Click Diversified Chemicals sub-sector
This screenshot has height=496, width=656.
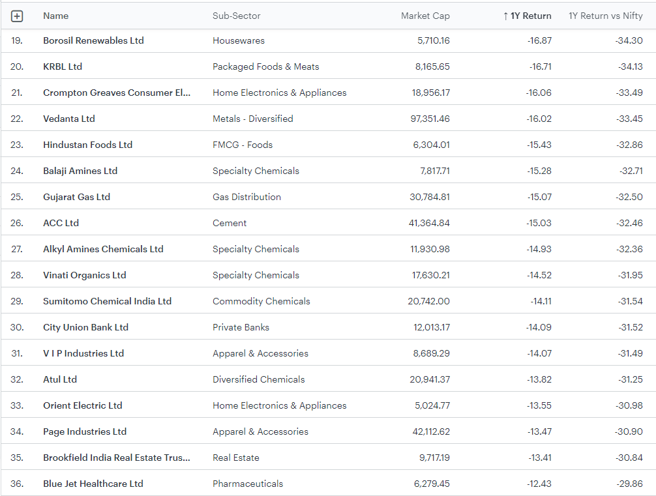click(258, 379)
